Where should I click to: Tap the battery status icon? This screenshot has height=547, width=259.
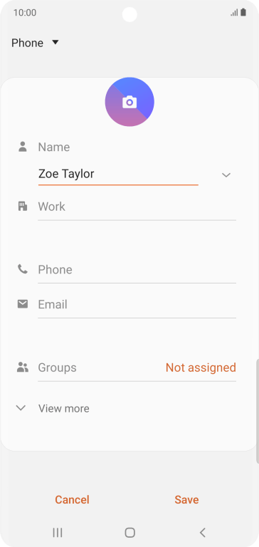(243, 13)
